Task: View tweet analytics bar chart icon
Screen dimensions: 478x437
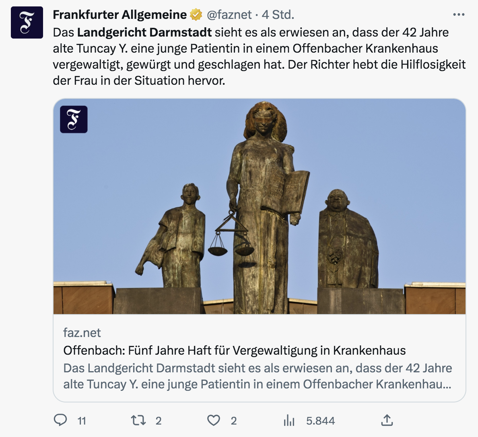Action: (288, 421)
